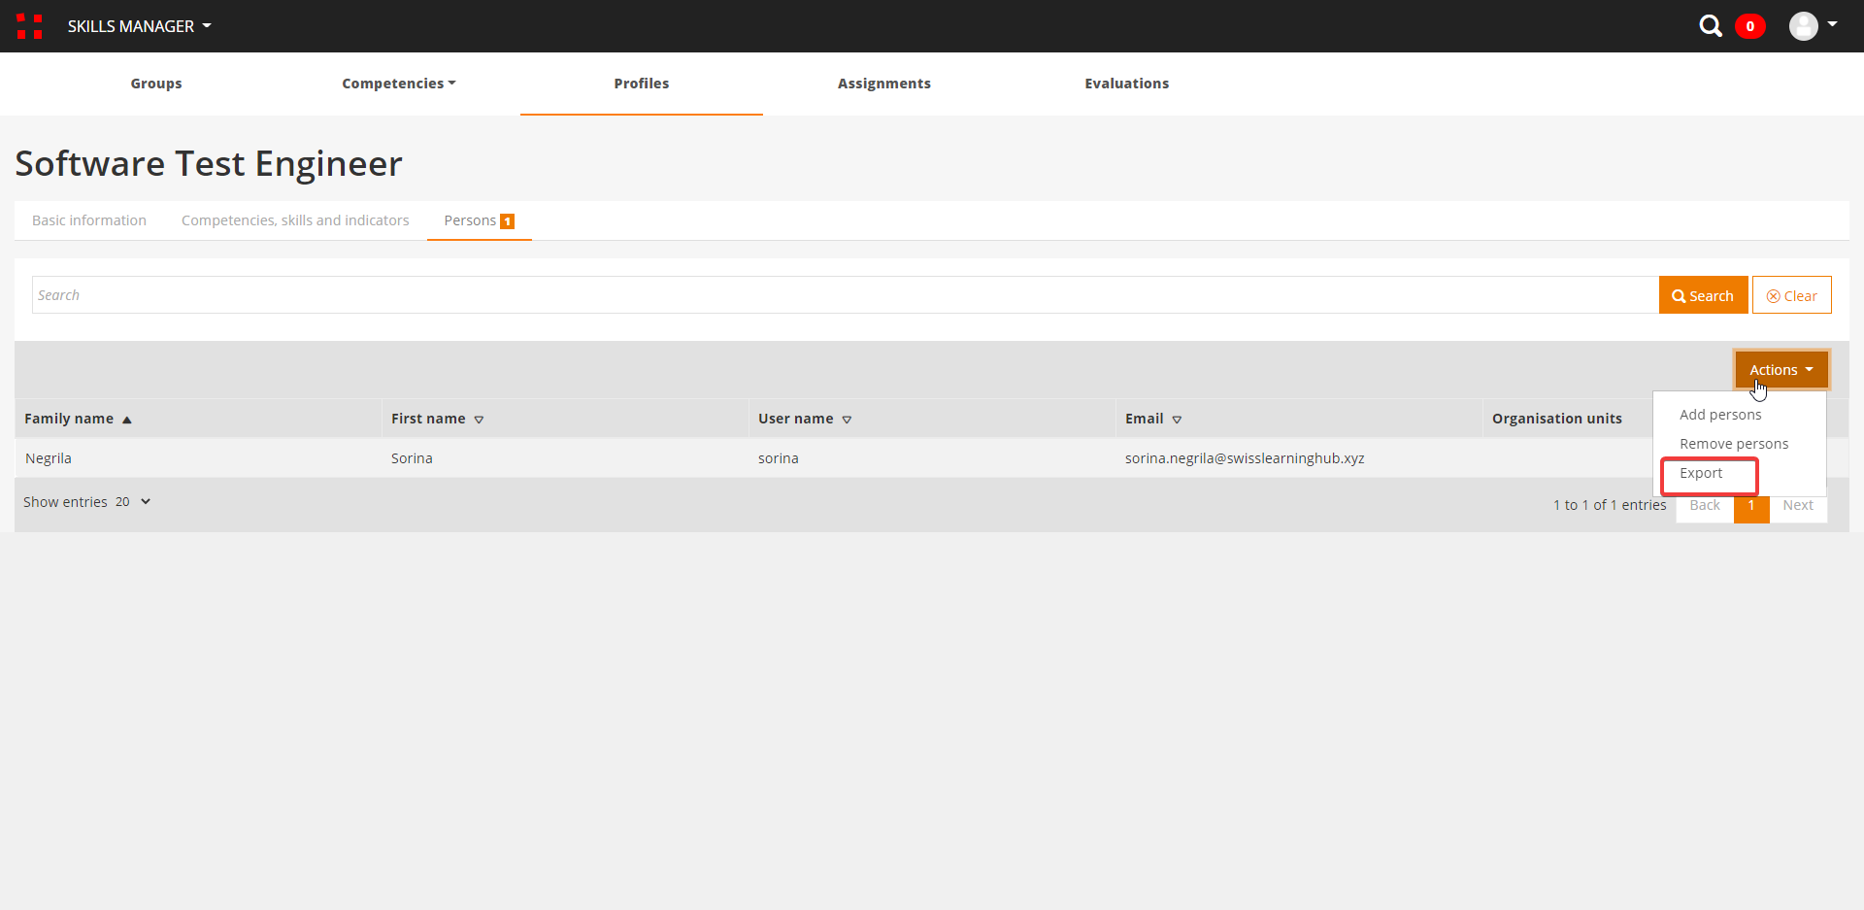The image size is (1864, 910).
Task: Open Competencies, skills and indicators tab
Action: pyautogui.click(x=295, y=220)
